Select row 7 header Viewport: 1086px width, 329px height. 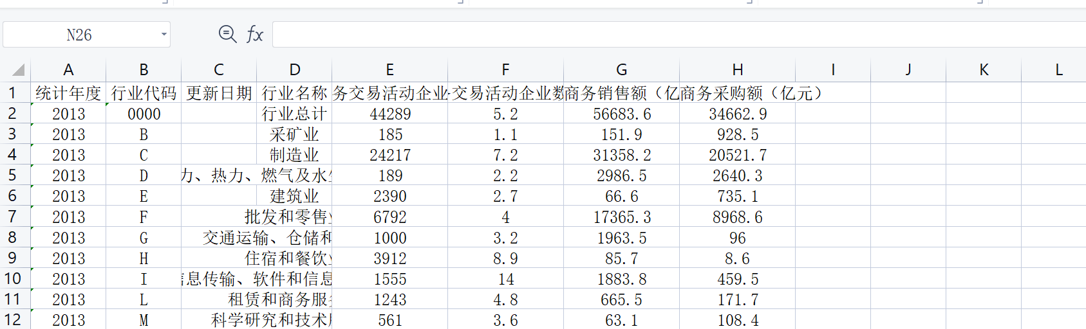coord(12,217)
